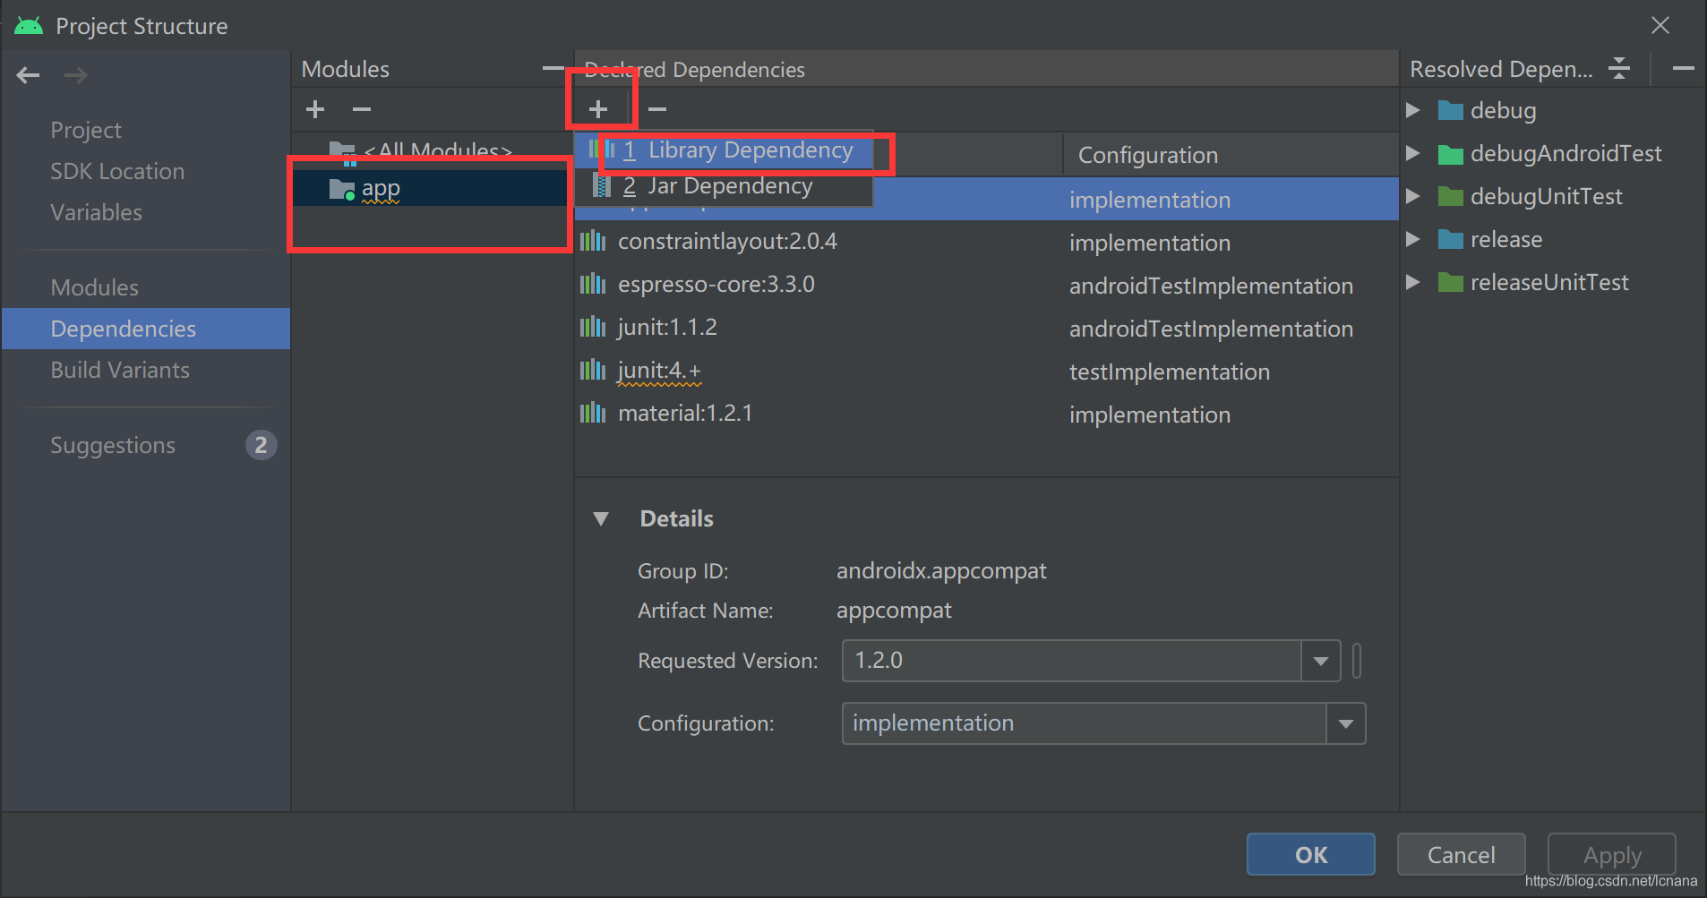Select espresso-core:3.3.0 dependency row
Screen dimensions: 1707x898
[x=986, y=284]
